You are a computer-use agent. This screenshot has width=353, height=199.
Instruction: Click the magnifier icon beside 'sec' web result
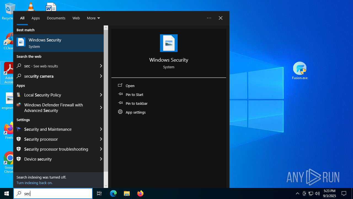coord(19,66)
